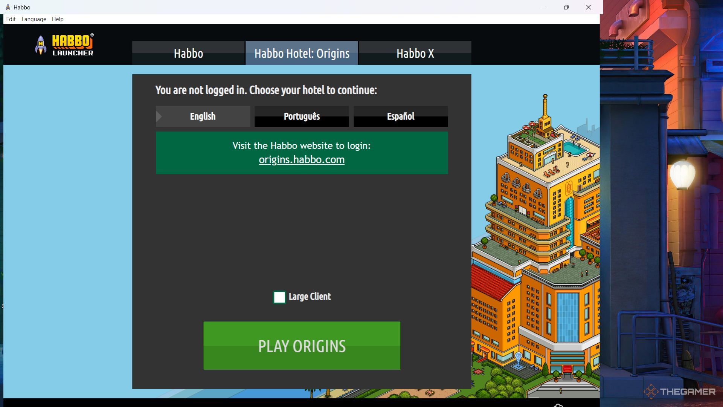
Task: Open the origins.habbo.com login link
Action: pos(301,159)
